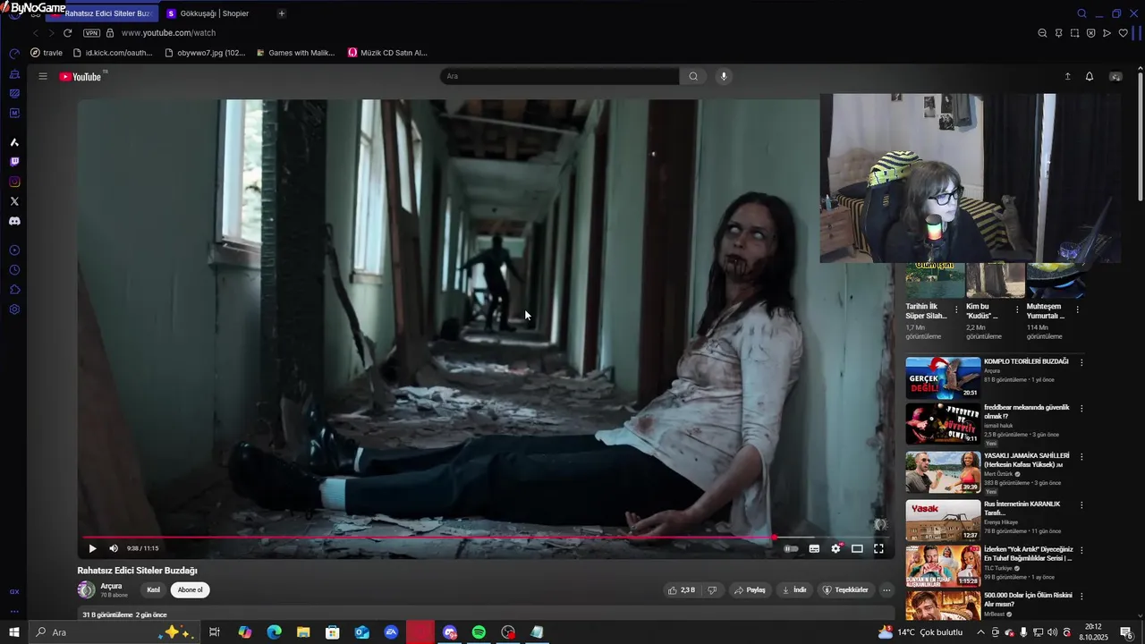Go to the YouTube home logo

click(82, 76)
